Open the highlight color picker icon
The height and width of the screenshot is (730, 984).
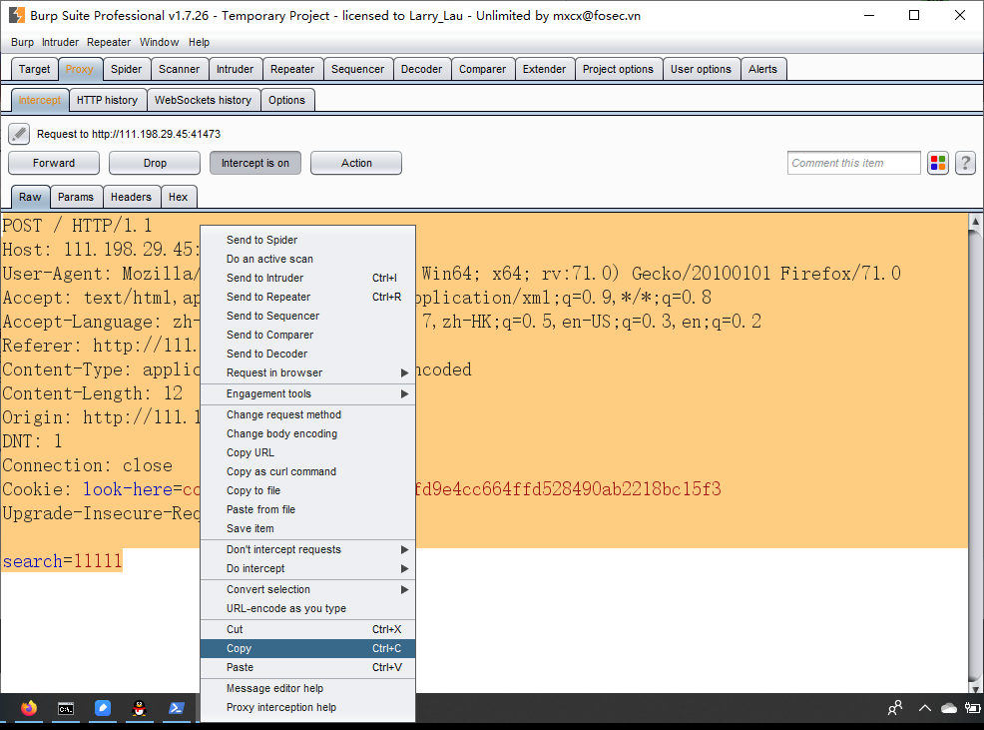pos(937,164)
